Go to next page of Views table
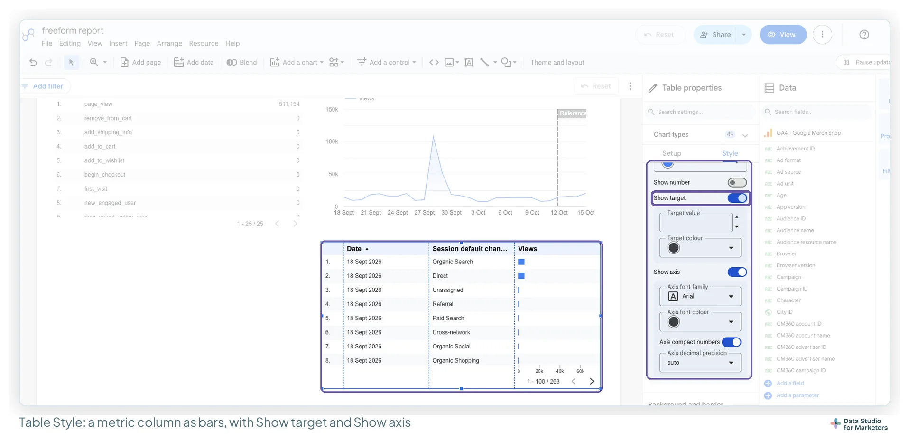 click(592, 381)
